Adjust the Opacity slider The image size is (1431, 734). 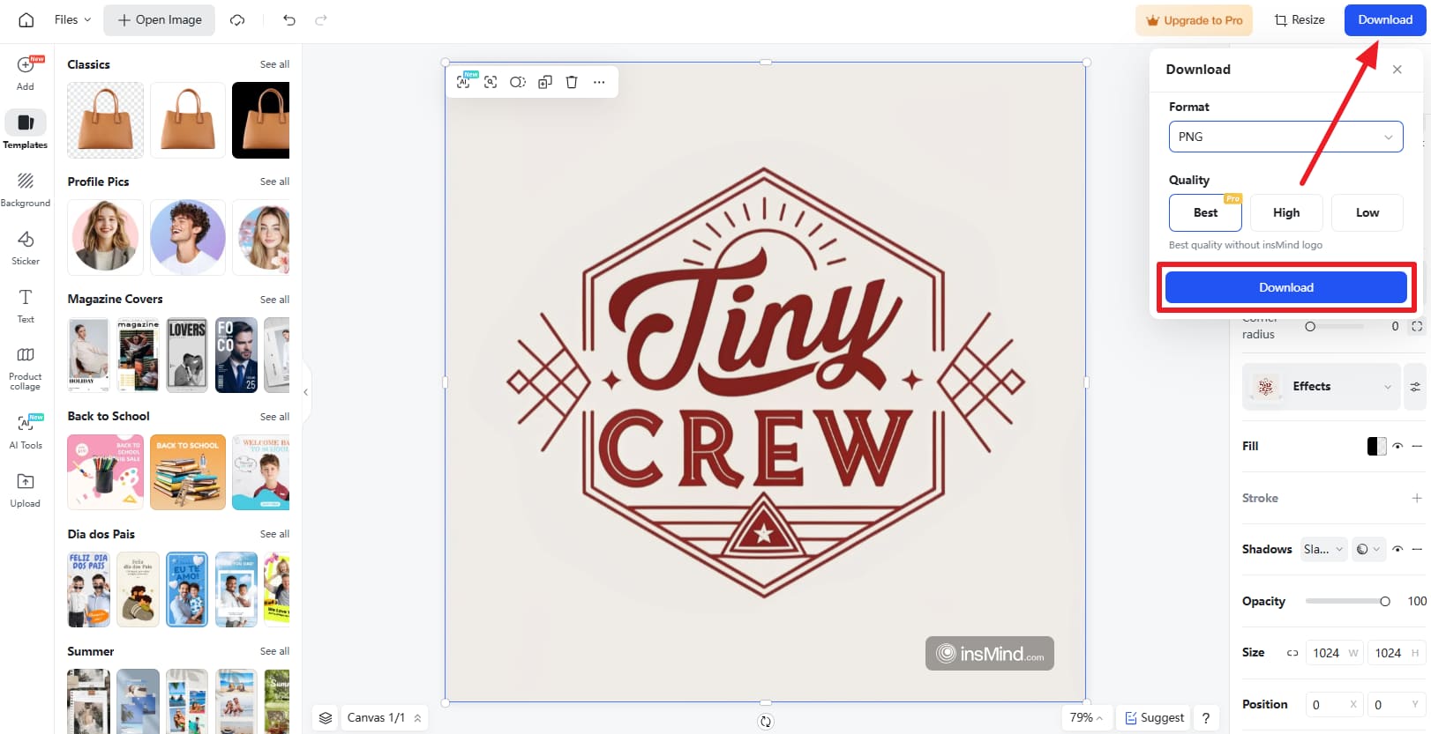point(1348,601)
